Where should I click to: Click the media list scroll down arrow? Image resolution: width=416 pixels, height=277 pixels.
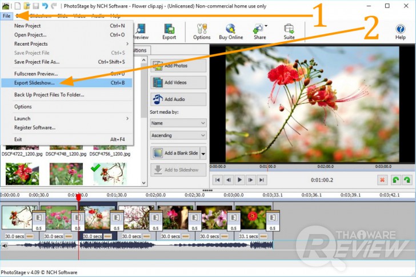144,183
